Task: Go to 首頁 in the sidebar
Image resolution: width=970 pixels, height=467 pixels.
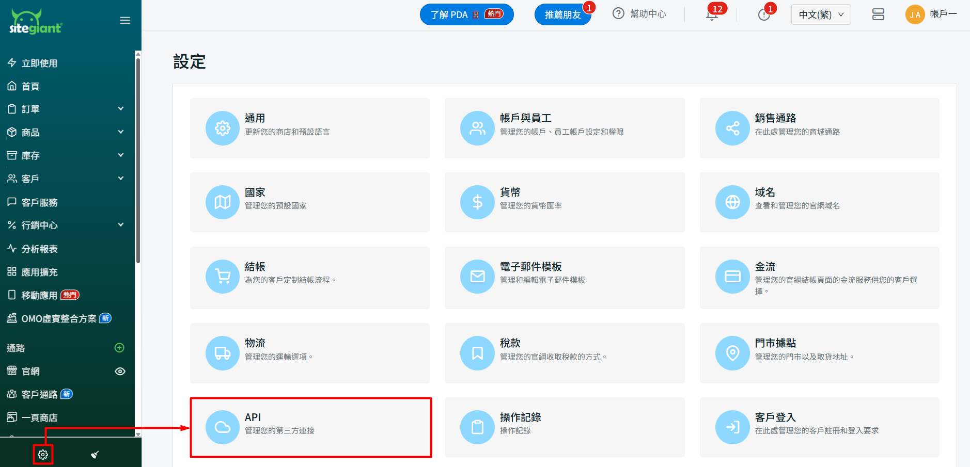Action: point(30,86)
